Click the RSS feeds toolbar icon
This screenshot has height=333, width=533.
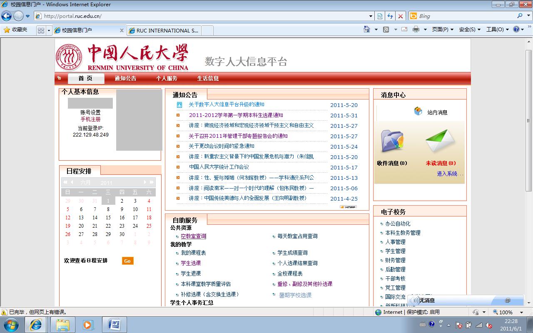386,30
